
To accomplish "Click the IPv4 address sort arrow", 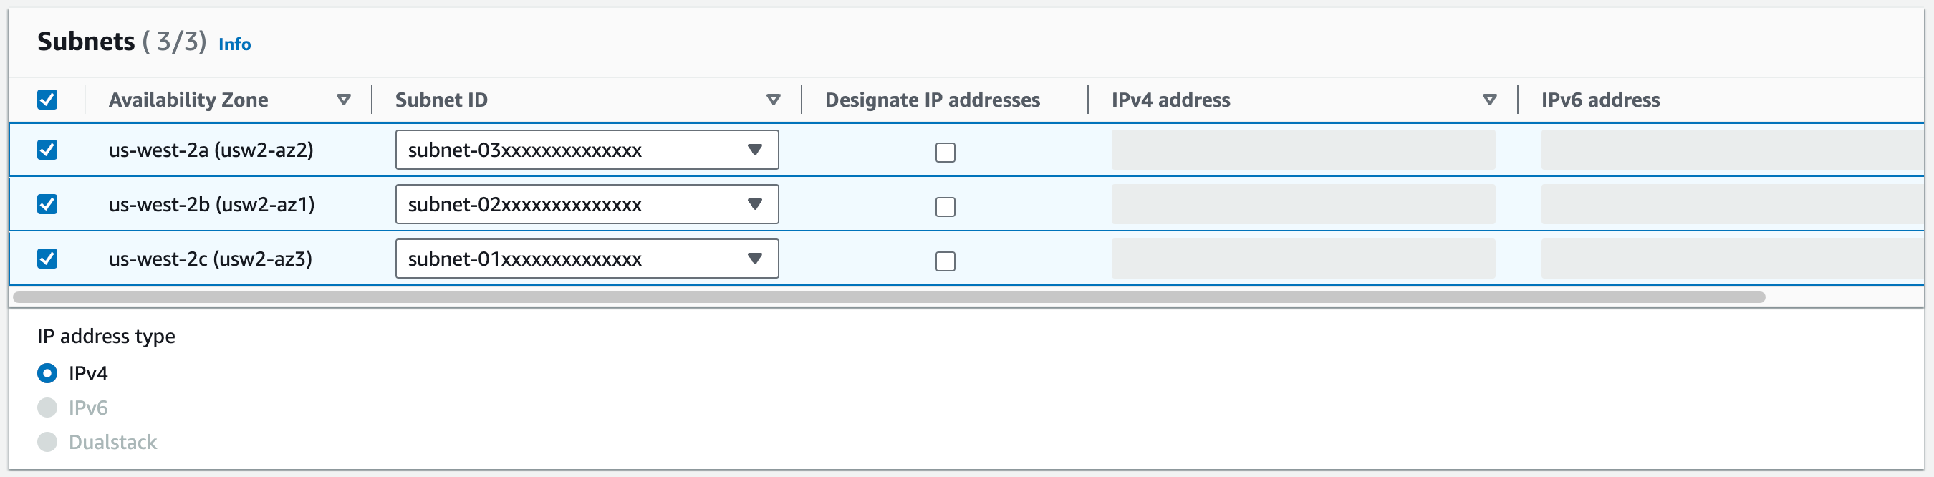I will (x=1490, y=100).
